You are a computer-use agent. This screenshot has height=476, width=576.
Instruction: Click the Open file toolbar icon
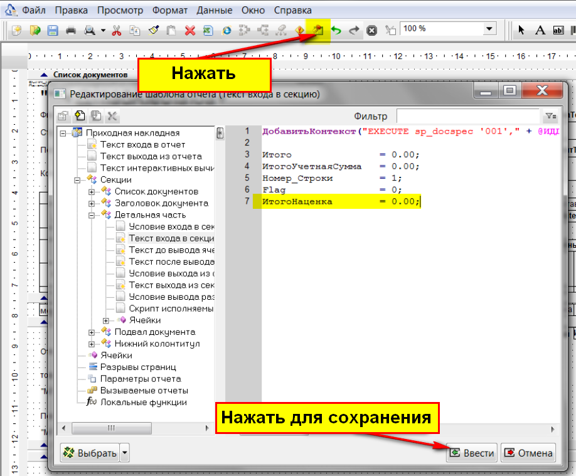[35, 30]
